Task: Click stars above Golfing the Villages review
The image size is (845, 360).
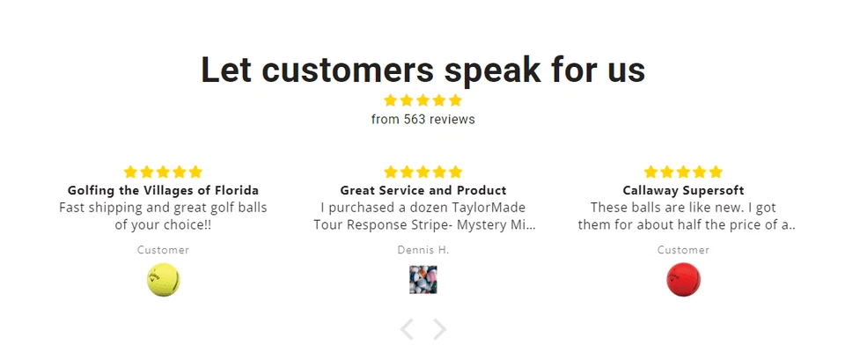Action: click(163, 172)
